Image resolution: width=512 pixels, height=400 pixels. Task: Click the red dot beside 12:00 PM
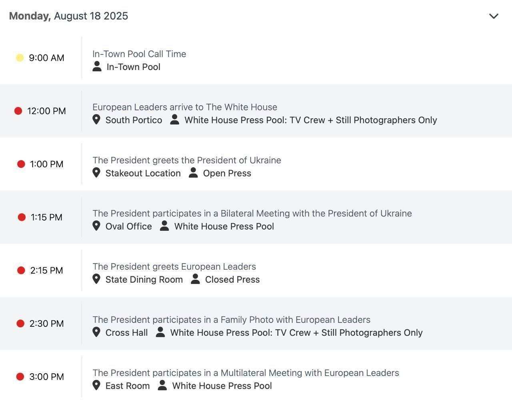click(18, 111)
